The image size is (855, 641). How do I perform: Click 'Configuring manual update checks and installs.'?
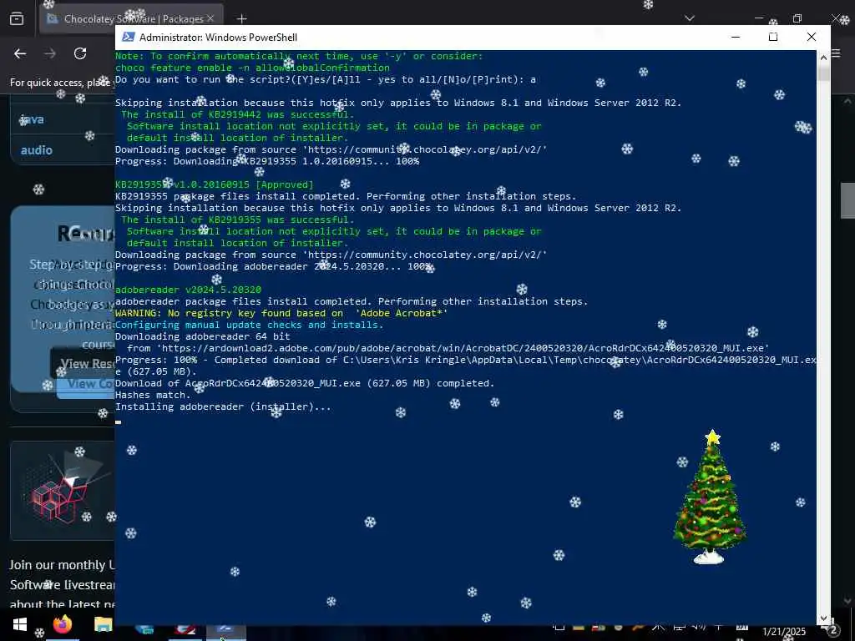tap(249, 325)
